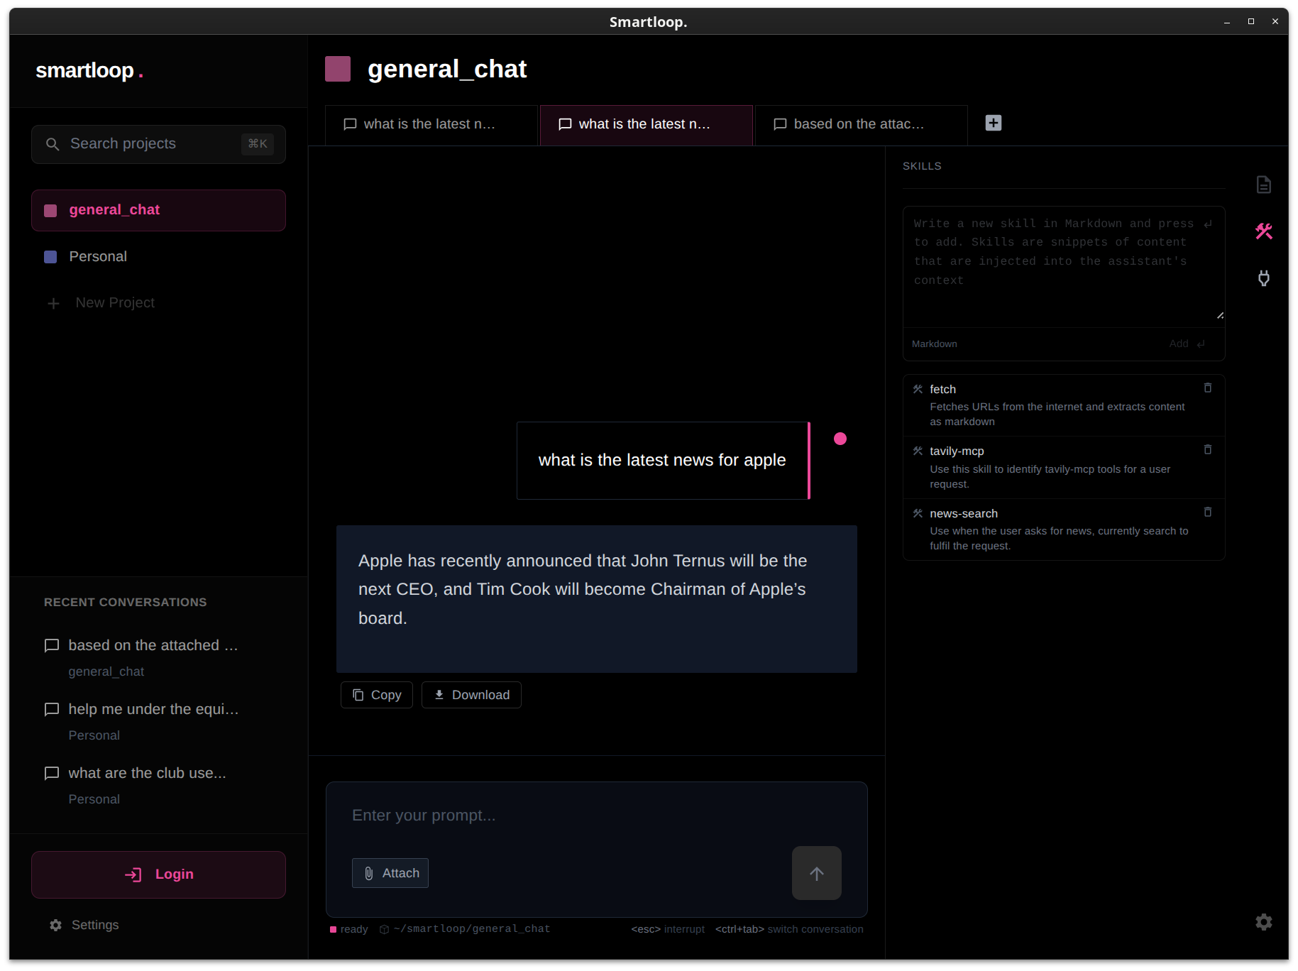Screen dimensions: 1298x971
Task: Select the highlighted 'what is the latest n…' tab
Action: (646, 124)
